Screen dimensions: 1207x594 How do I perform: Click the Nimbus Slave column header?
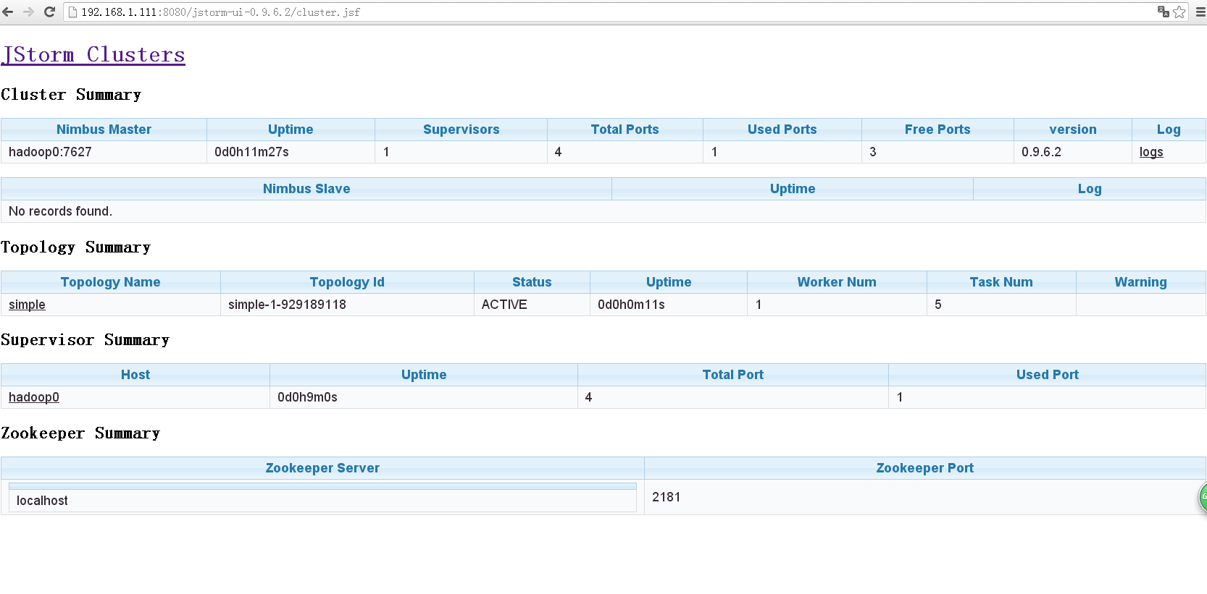[306, 189]
